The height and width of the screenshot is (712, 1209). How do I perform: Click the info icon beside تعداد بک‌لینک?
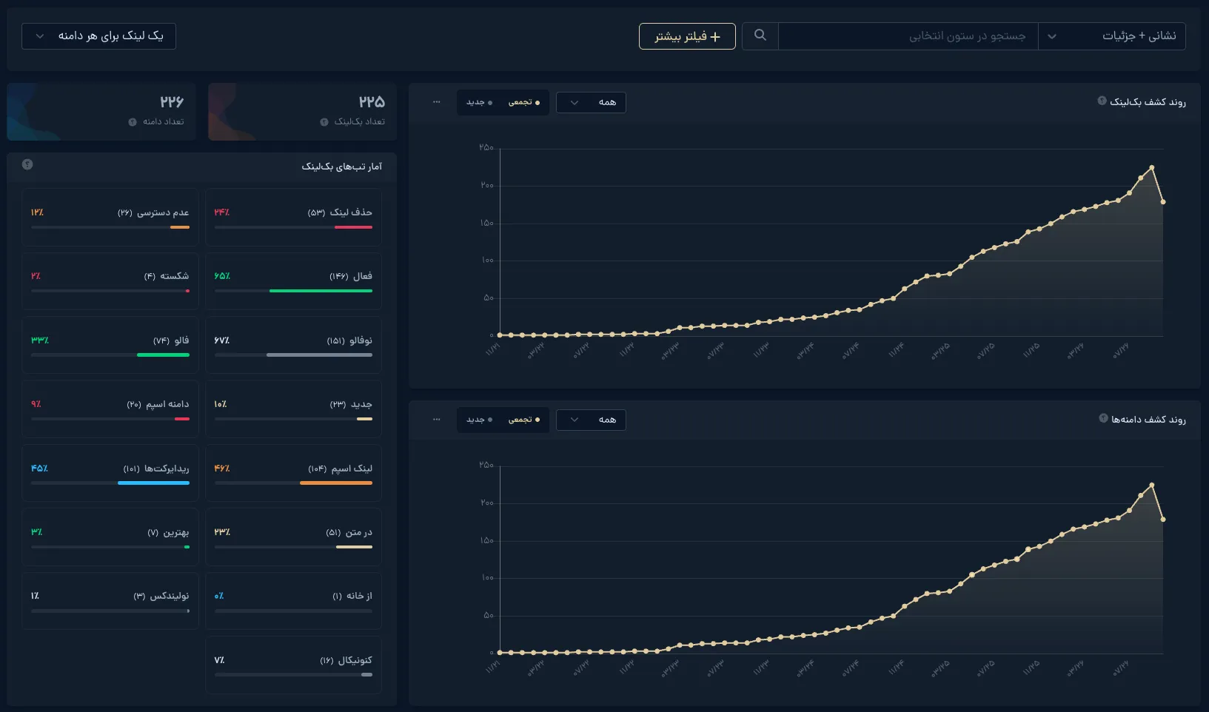point(324,122)
